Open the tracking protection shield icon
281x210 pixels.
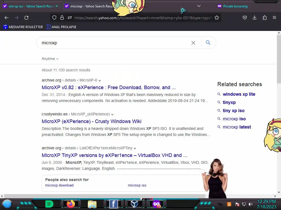[54, 17]
